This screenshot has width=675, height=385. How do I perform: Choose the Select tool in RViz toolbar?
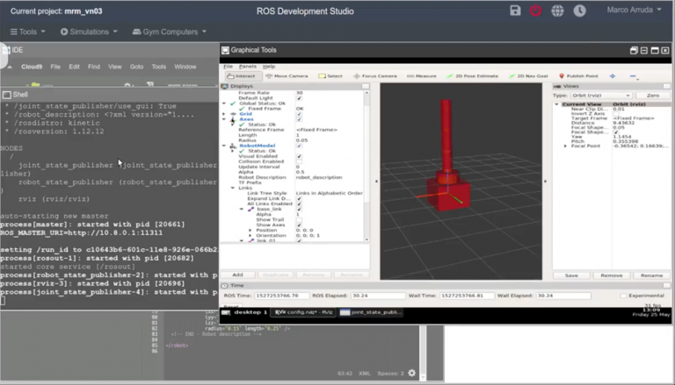330,76
